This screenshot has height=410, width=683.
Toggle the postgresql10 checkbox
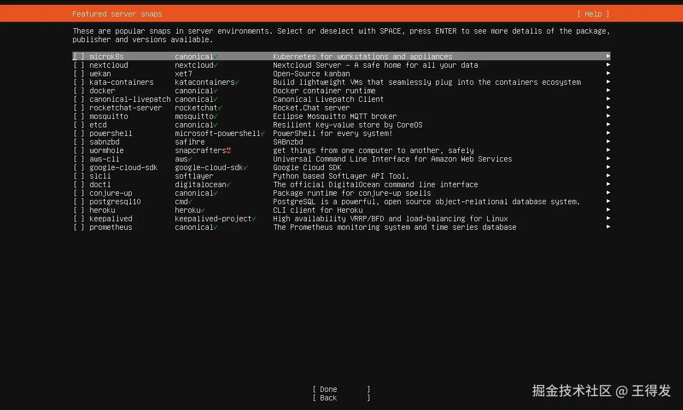(x=79, y=202)
